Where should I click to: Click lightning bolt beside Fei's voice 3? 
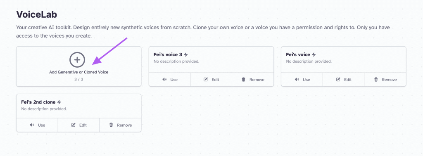185,55
